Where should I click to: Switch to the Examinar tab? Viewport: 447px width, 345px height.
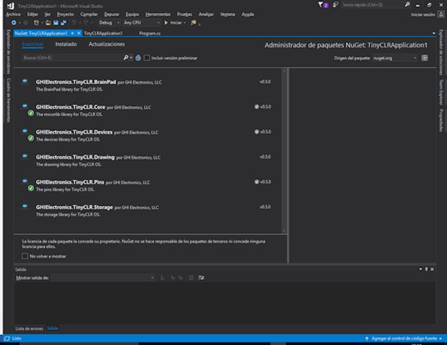(33, 44)
